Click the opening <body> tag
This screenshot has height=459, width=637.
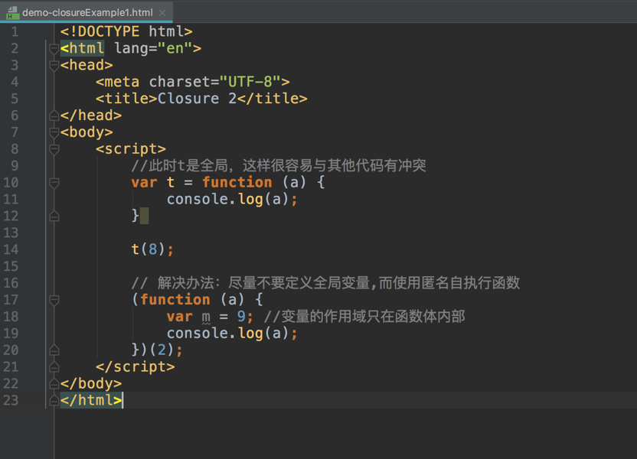pyautogui.click(x=87, y=132)
